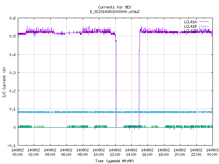Click the -0.1 y-axis tick label

[x=11, y=146]
